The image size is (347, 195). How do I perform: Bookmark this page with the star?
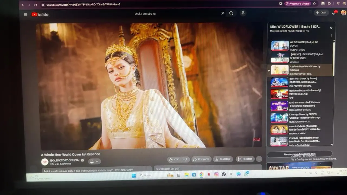(314, 4)
